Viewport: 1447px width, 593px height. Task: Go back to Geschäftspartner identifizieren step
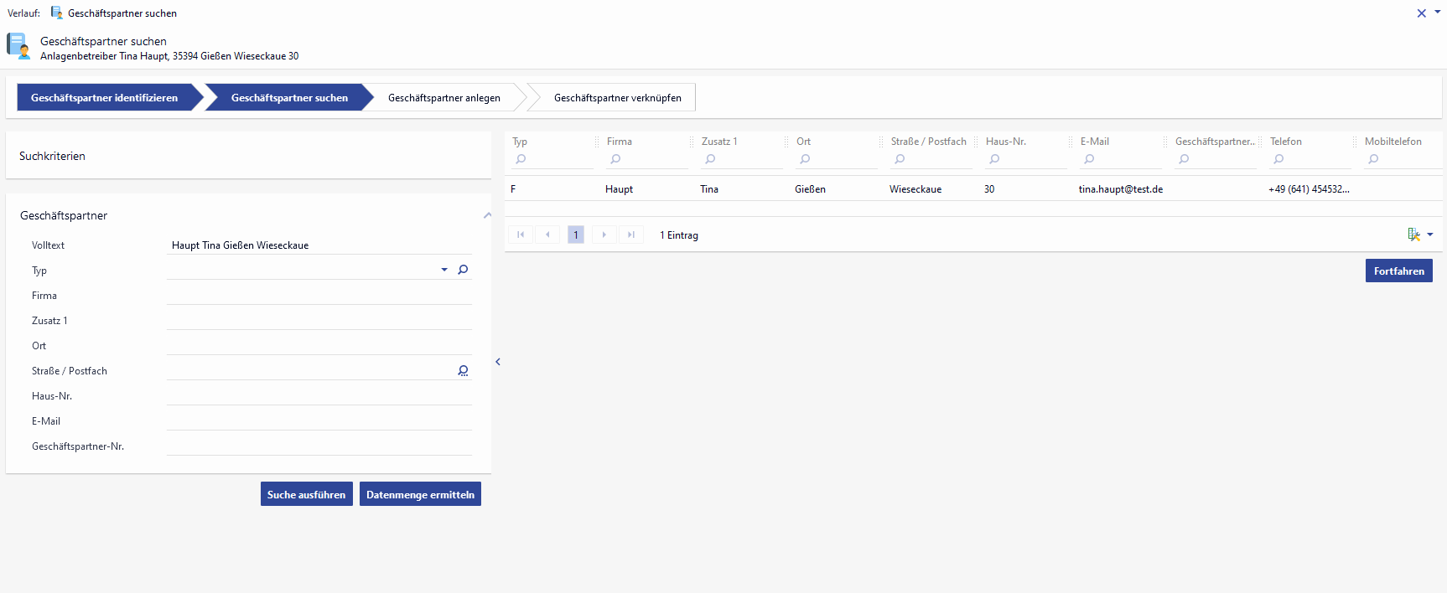tap(104, 98)
